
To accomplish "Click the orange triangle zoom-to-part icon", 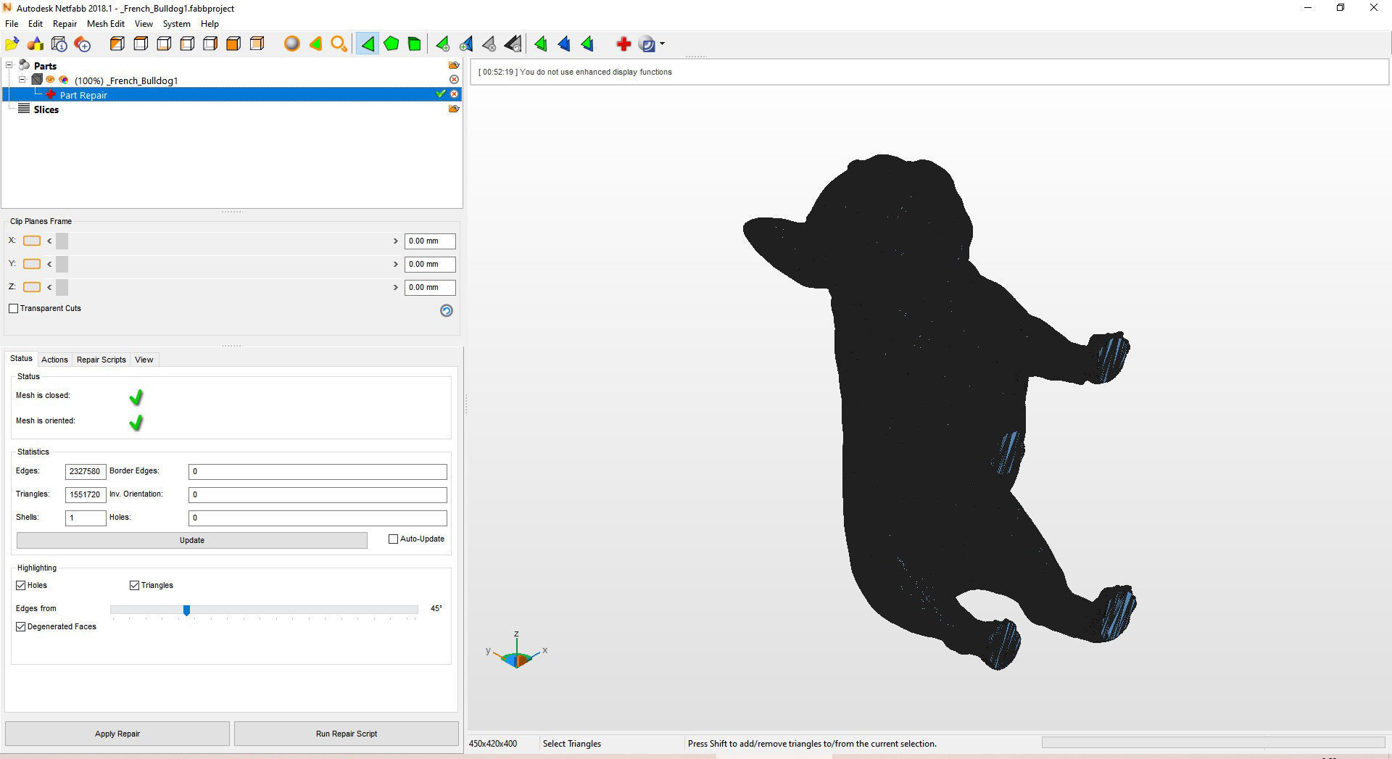I will 315,44.
